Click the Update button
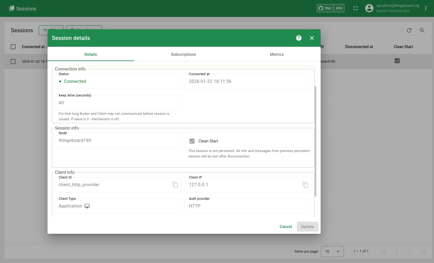 [308, 227]
